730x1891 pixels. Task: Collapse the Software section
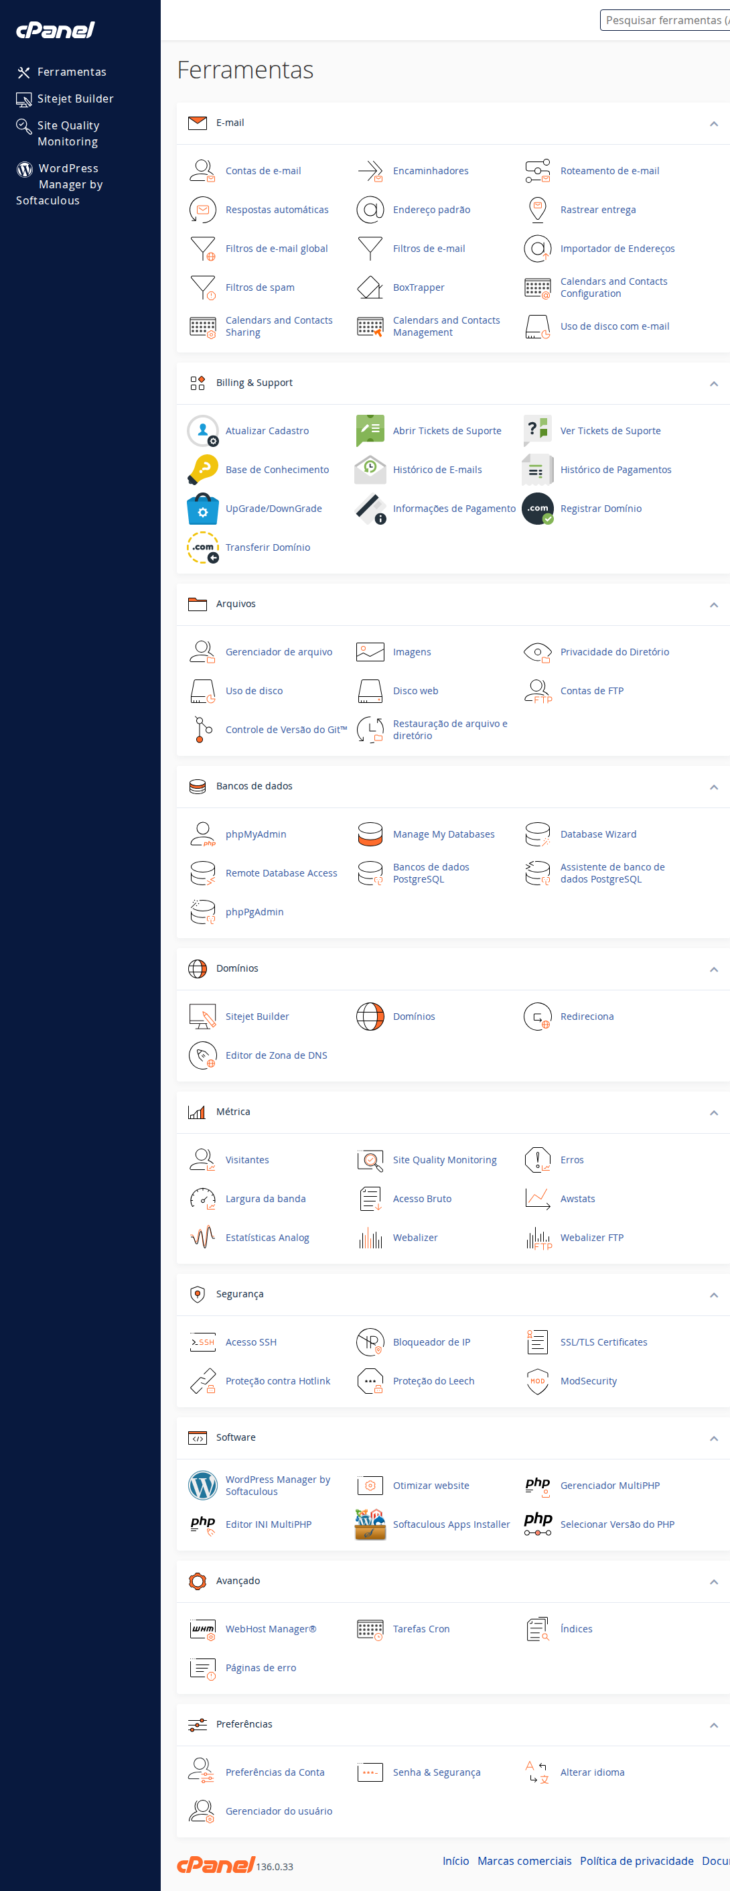click(713, 1438)
